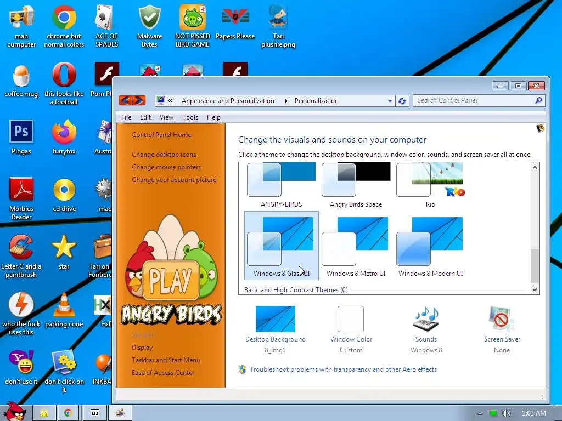Open the 'mah cumputer' desktop icon
Viewport: 562px width, 421px height.
click(21, 26)
